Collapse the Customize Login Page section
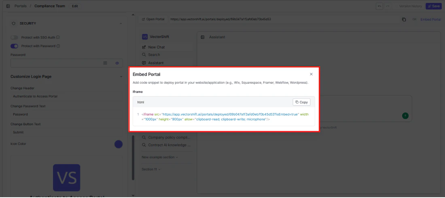 [121, 77]
